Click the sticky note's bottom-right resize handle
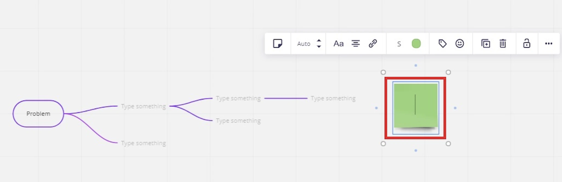 coord(448,144)
